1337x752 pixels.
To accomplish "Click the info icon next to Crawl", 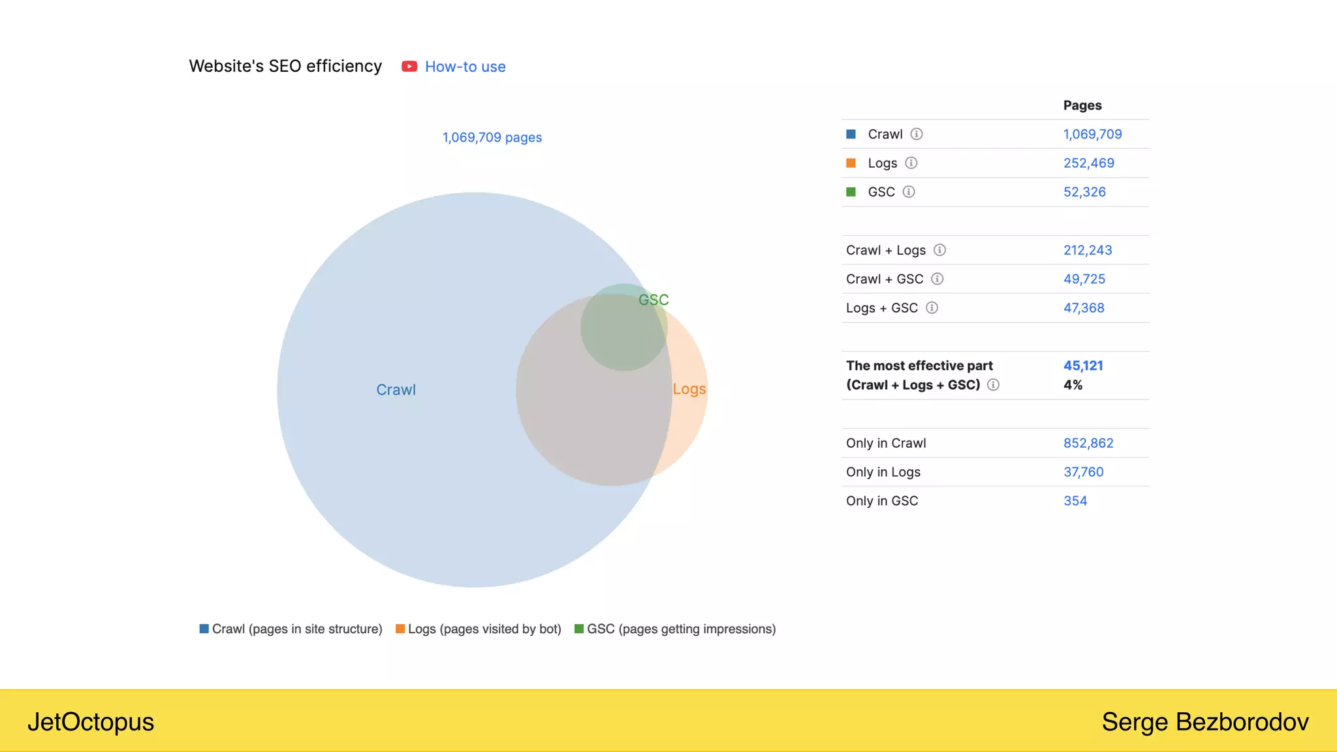I will (x=917, y=134).
